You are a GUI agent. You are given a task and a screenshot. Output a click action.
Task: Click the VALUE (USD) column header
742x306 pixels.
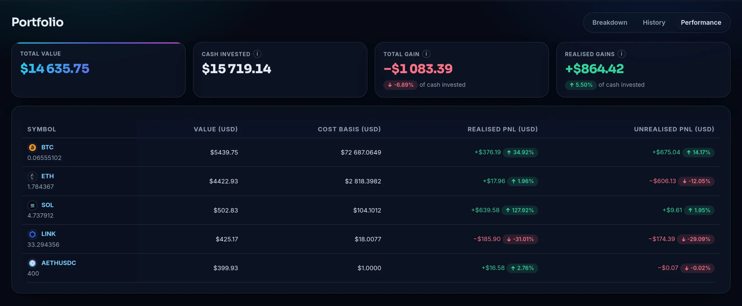[216, 129]
